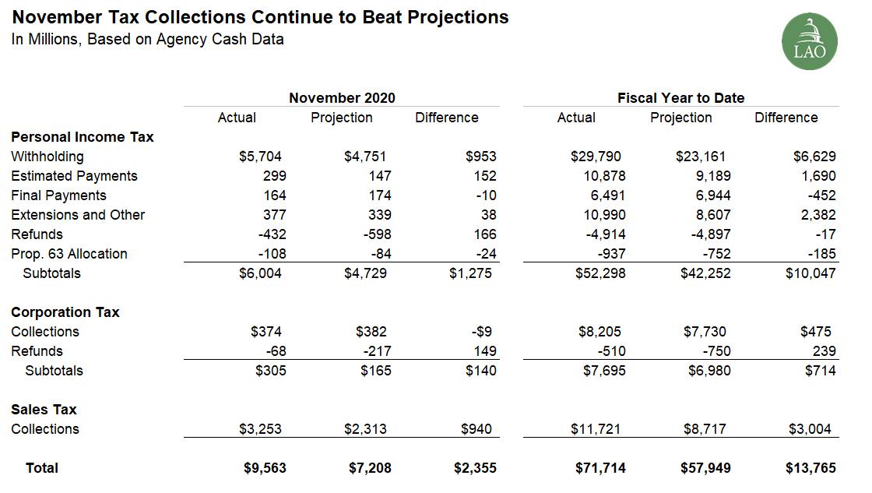Click the Sales Tax section heading
Image resolution: width=872 pixels, height=493 pixels.
click(44, 410)
